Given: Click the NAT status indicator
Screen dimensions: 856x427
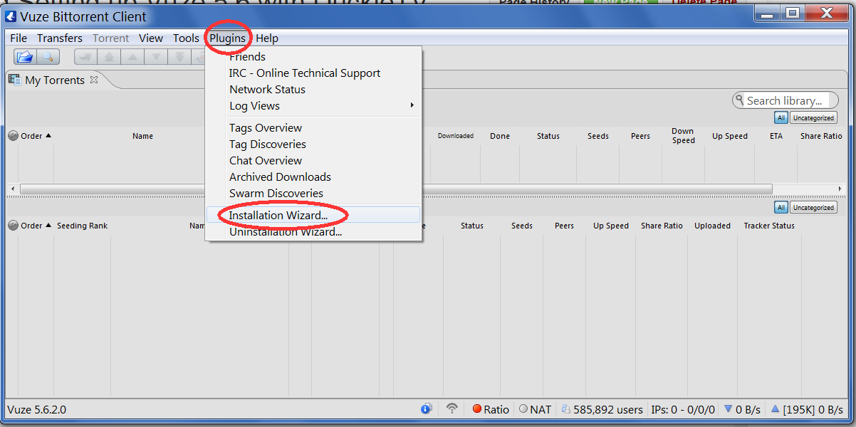Looking at the screenshot, I should pos(535,409).
